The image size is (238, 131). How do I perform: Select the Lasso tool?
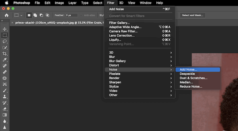4,41
